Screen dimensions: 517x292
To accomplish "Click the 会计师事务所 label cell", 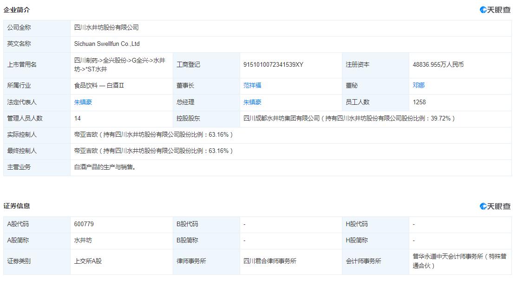I will 375,261.
